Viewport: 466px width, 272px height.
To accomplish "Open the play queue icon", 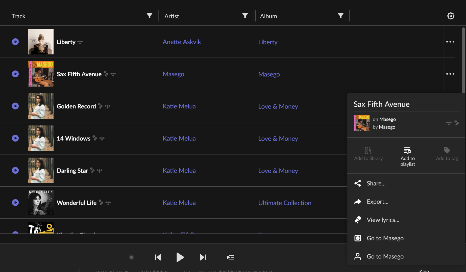I will (230, 257).
